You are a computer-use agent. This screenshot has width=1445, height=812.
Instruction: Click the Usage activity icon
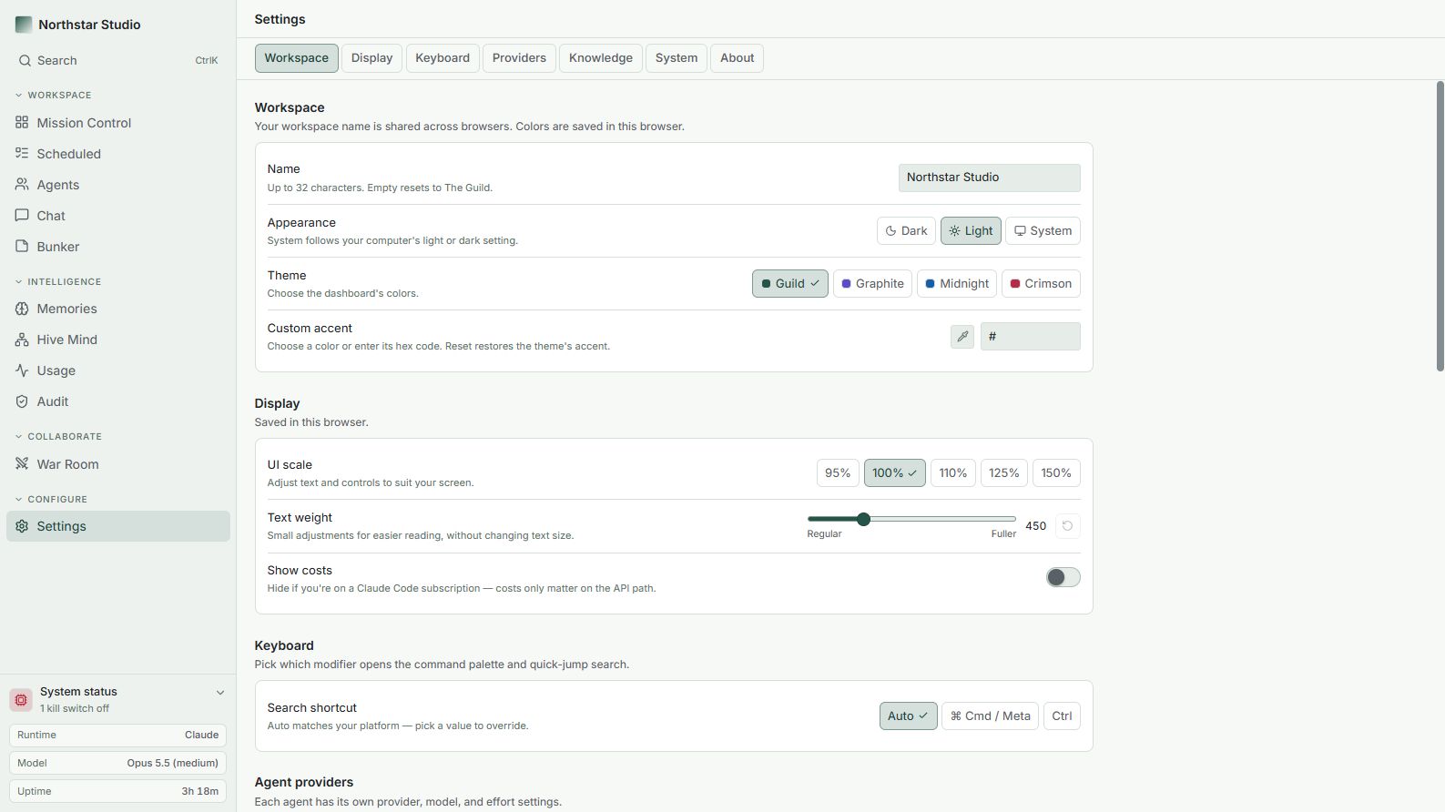22,370
